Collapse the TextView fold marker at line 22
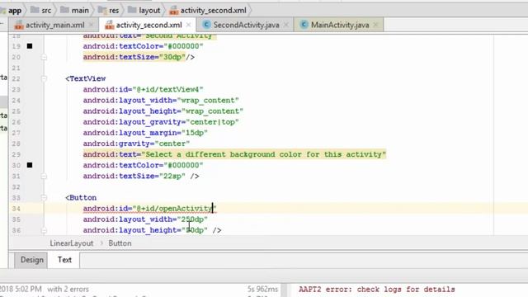528x297 pixels. (x=44, y=78)
